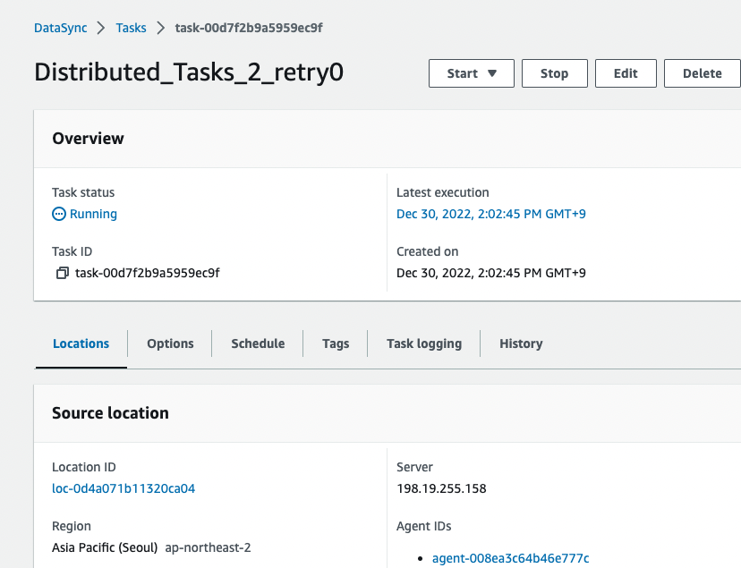Select the Locations tab

tap(81, 343)
